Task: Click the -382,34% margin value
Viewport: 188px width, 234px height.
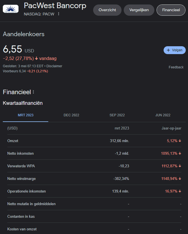Action: click(x=121, y=179)
